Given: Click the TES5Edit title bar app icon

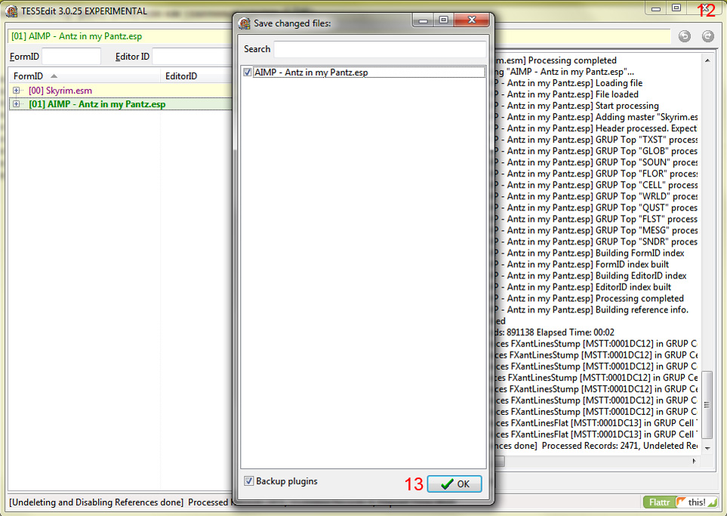Looking at the screenshot, I should click(11, 11).
